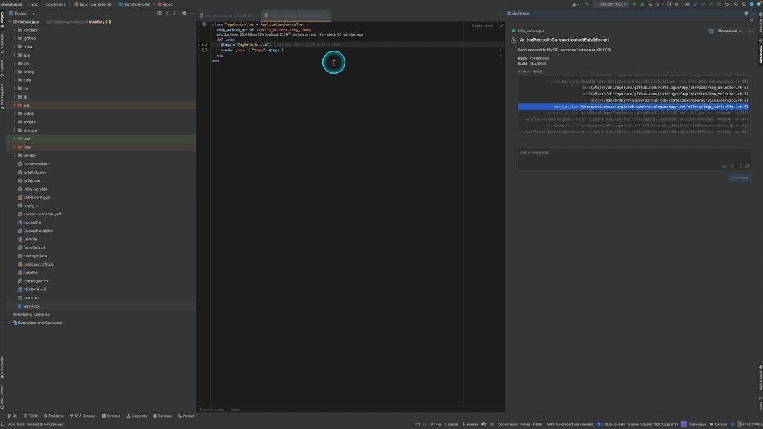Push commits with the green up-arrow icon
Screen dimensions: 763x429
point(710,4)
